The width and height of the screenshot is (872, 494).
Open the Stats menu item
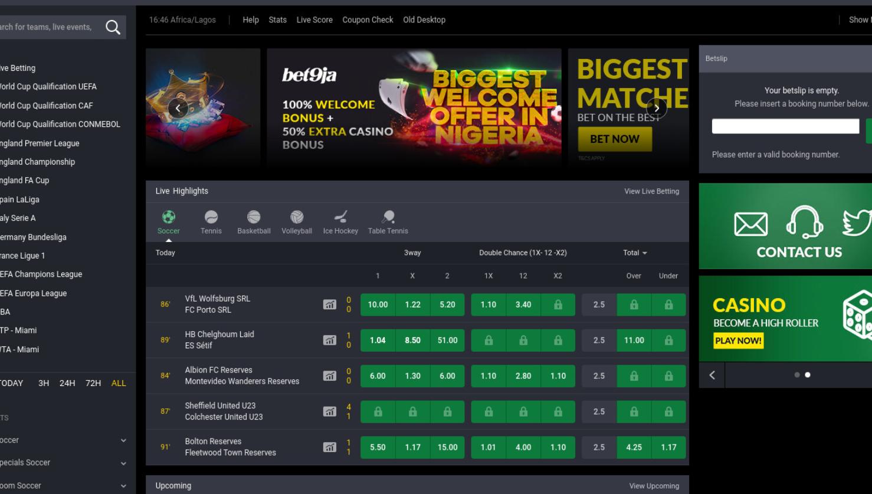[277, 19]
